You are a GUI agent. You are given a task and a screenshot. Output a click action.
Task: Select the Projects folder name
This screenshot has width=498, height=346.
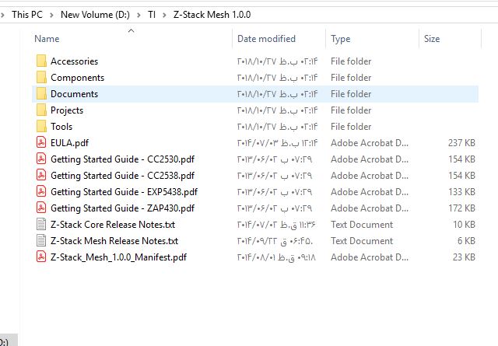[x=67, y=110]
